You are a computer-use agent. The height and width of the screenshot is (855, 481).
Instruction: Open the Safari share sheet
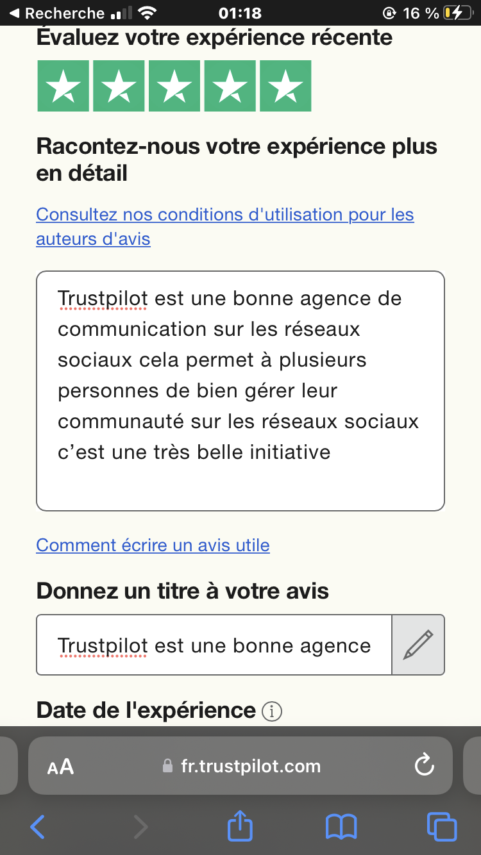click(240, 827)
